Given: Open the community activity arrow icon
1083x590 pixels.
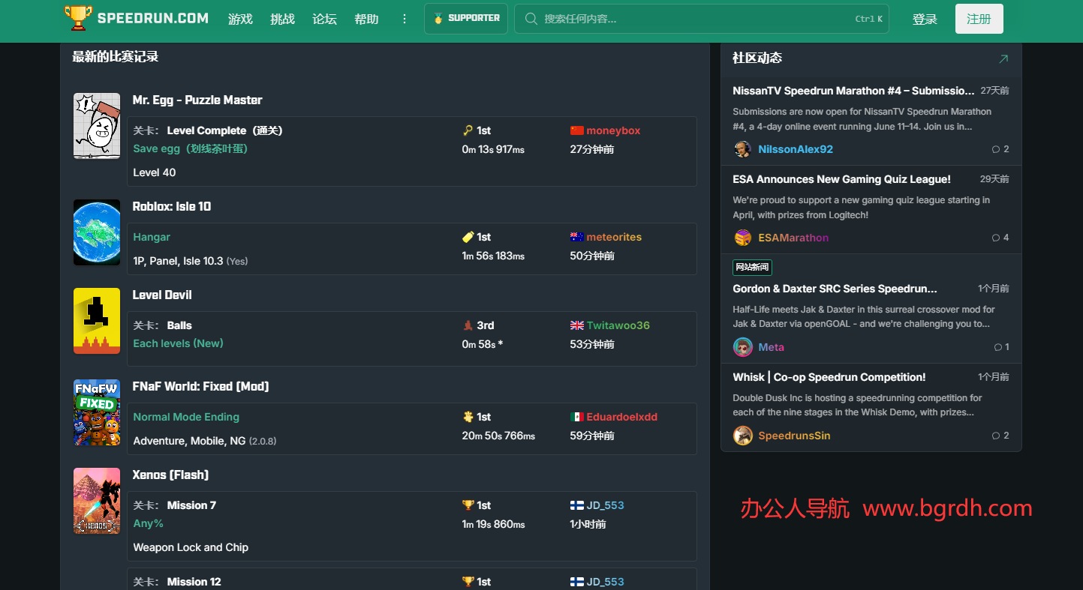Looking at the screenshot, I should pos(1003,58).
